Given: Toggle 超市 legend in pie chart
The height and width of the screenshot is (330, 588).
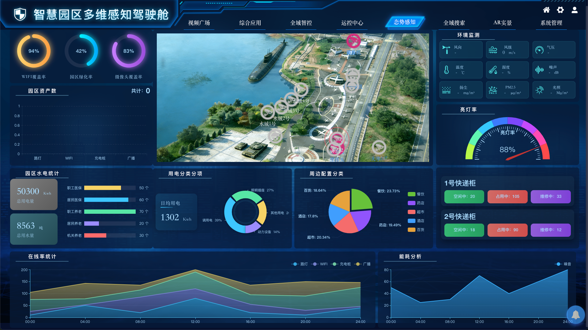Looking at the screenshot, I should [x=416, y=212].
